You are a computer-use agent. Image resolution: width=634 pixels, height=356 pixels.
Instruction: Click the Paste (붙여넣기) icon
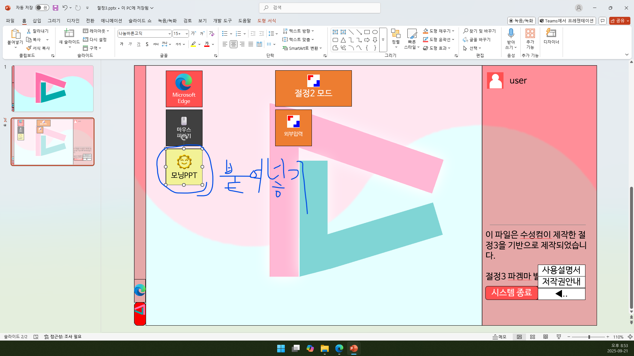click(x=15, y=34)
